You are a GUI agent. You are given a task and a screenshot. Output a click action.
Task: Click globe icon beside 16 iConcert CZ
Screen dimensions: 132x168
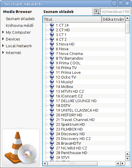(52, 96)
